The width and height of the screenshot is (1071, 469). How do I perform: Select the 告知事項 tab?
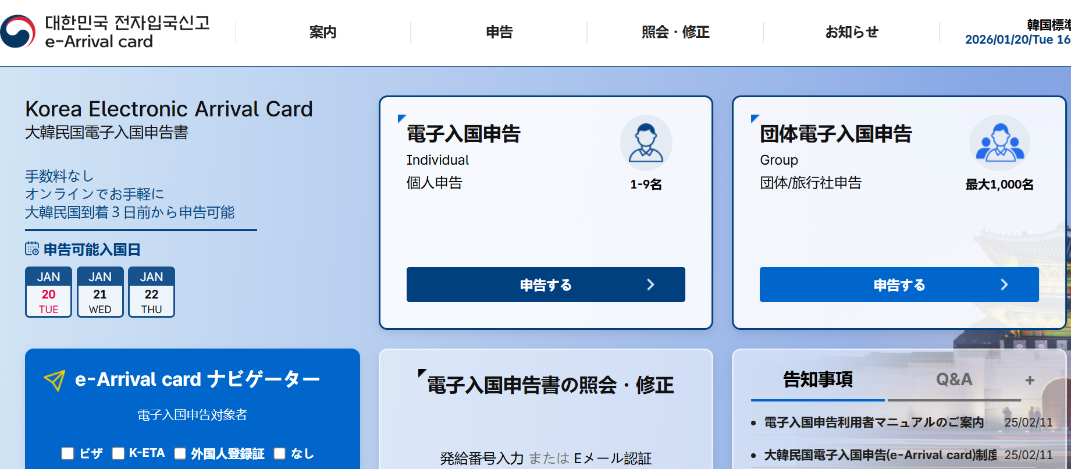(817, 380)
